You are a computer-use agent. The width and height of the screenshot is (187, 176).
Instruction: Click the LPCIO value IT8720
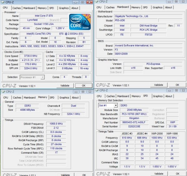pyautogui.click(x=148, y=35)
